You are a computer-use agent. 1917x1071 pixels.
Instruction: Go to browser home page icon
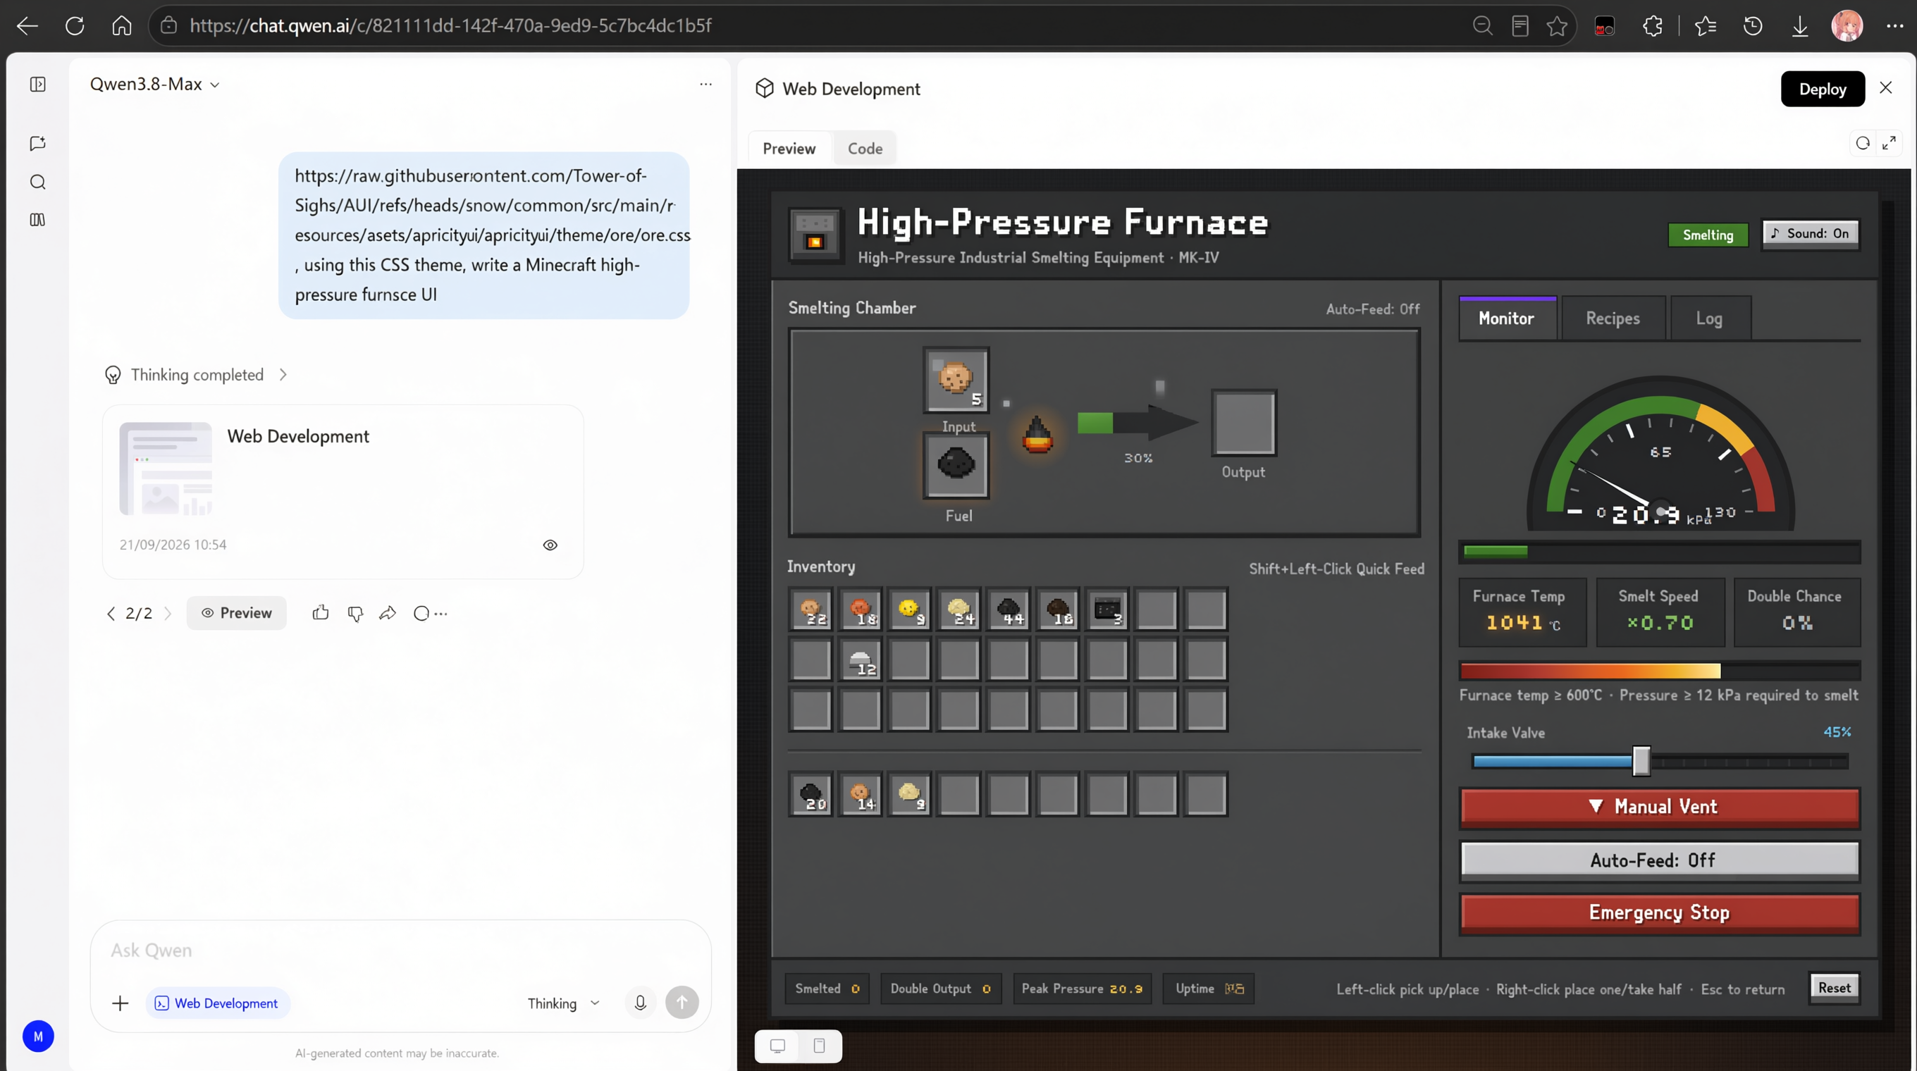(x=121, y=26)
